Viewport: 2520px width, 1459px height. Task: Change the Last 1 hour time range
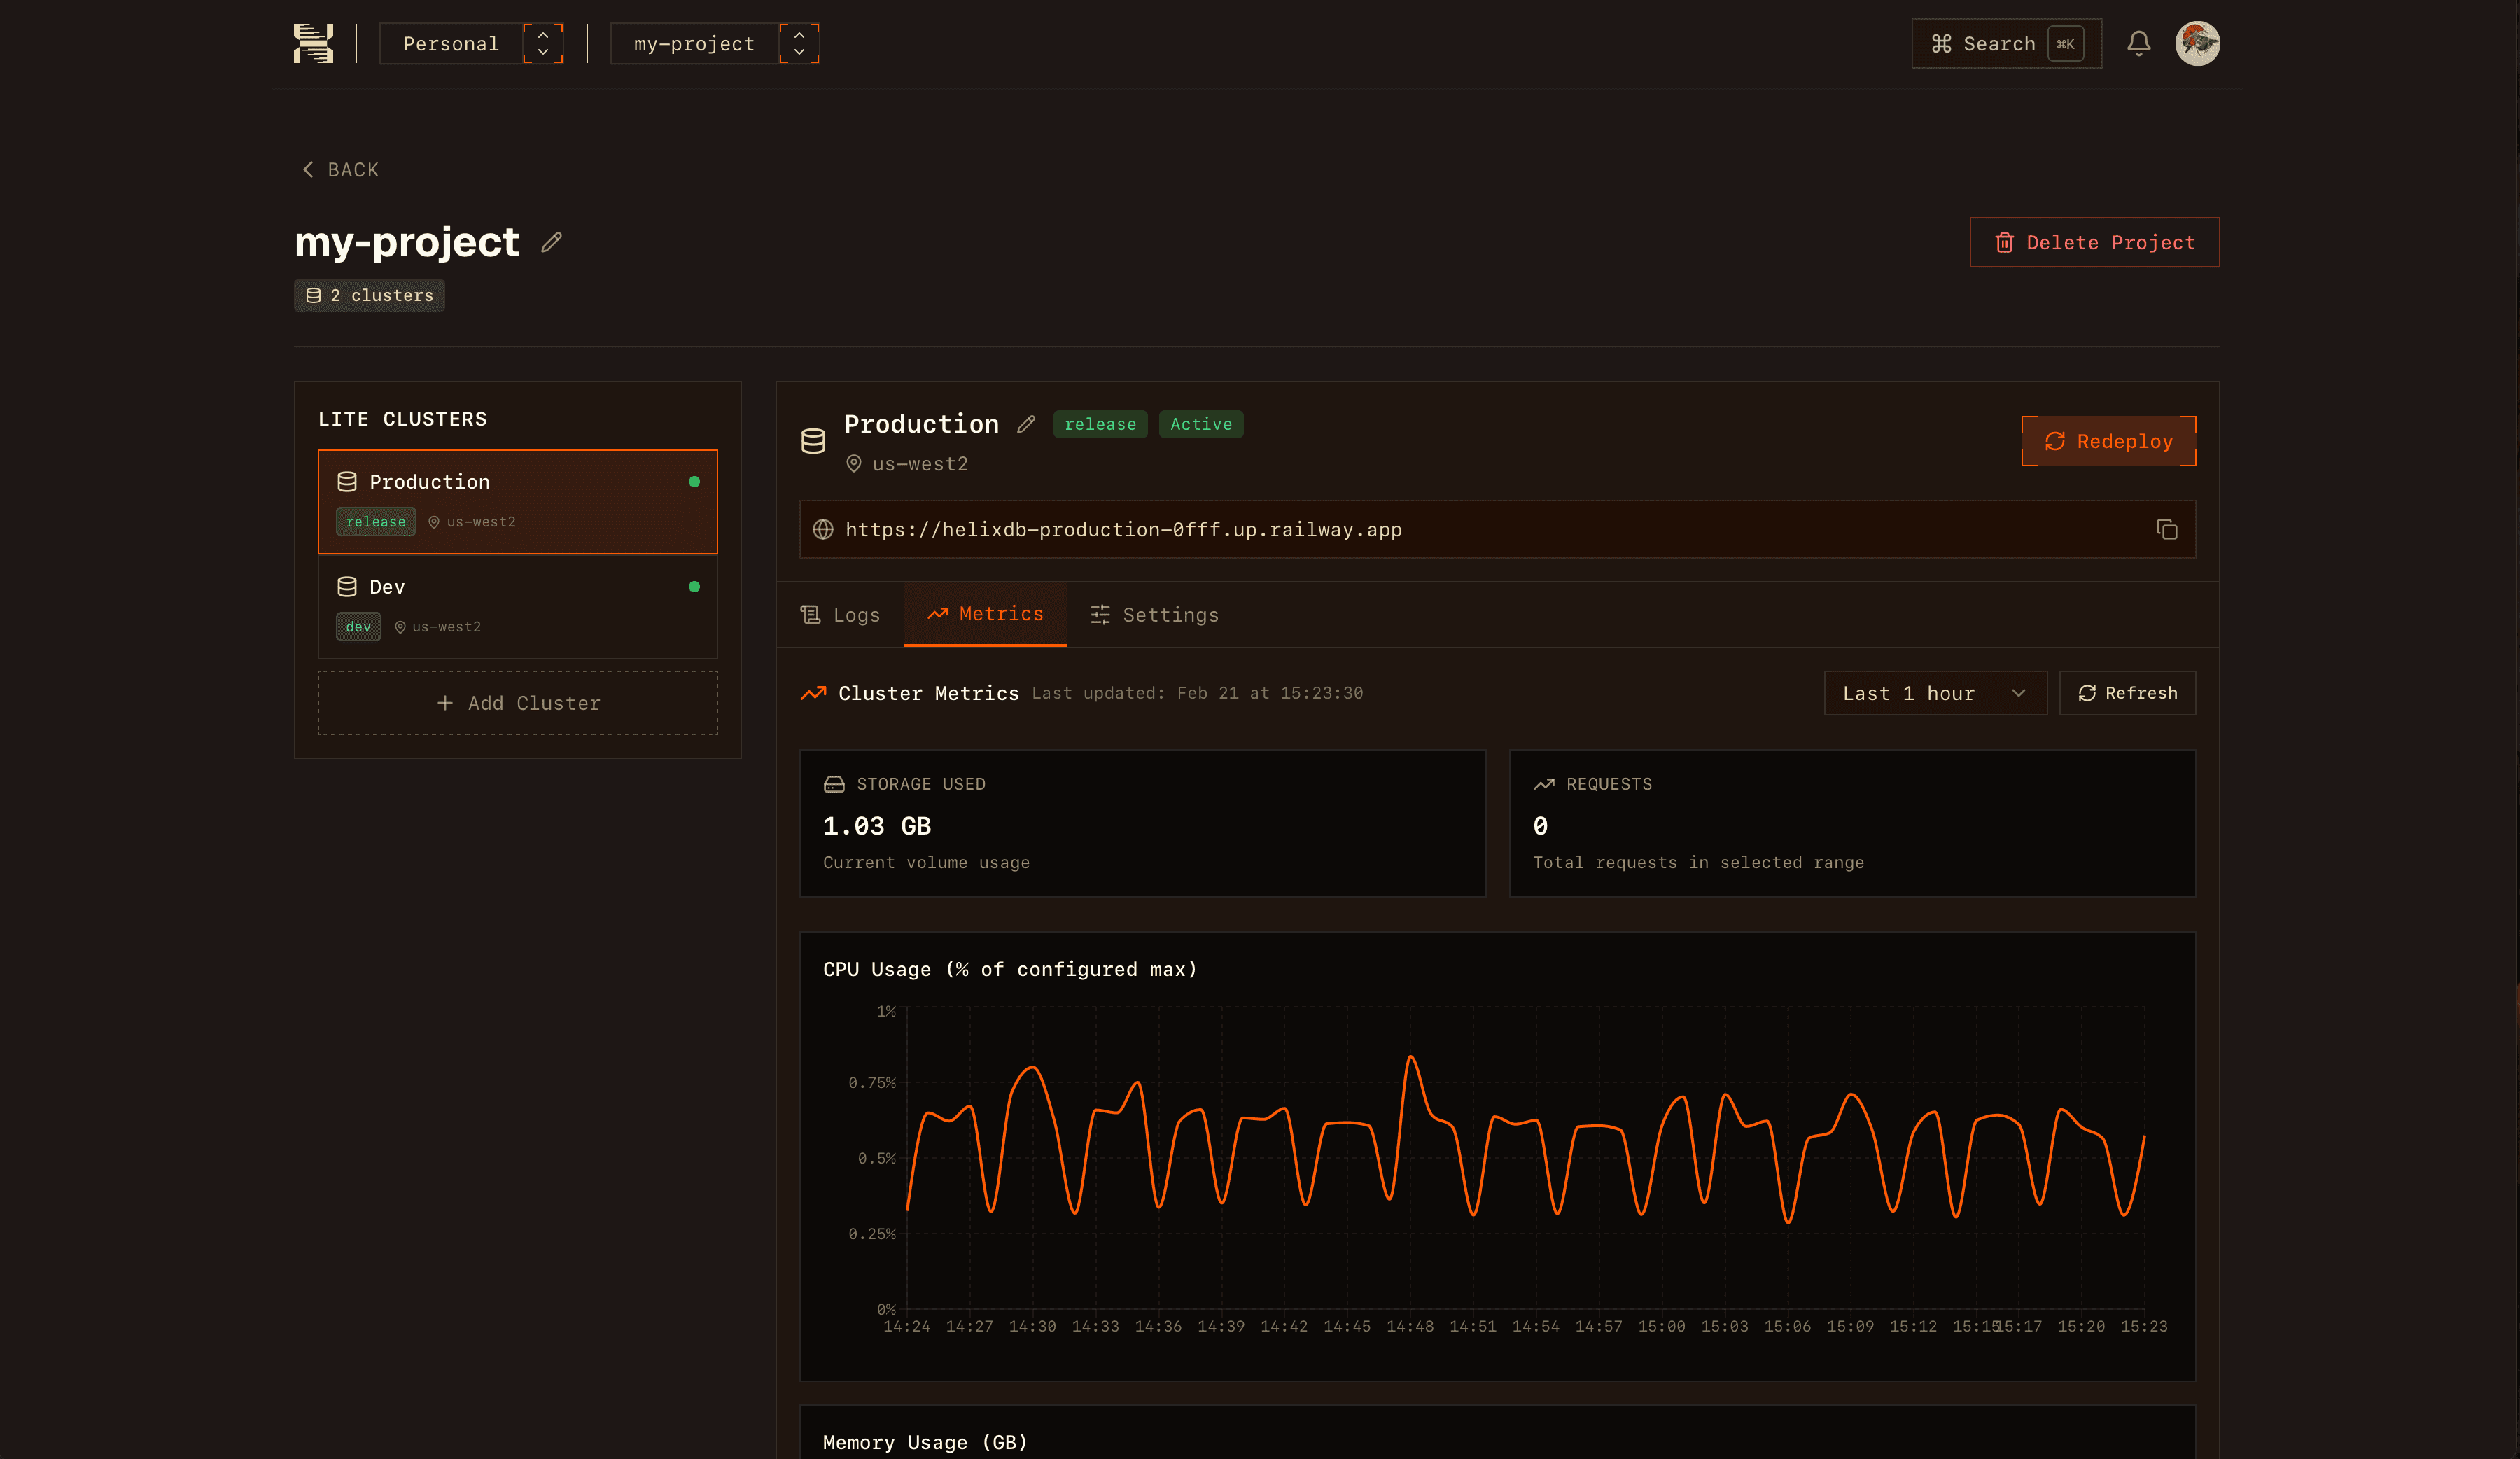point(1934,693)
